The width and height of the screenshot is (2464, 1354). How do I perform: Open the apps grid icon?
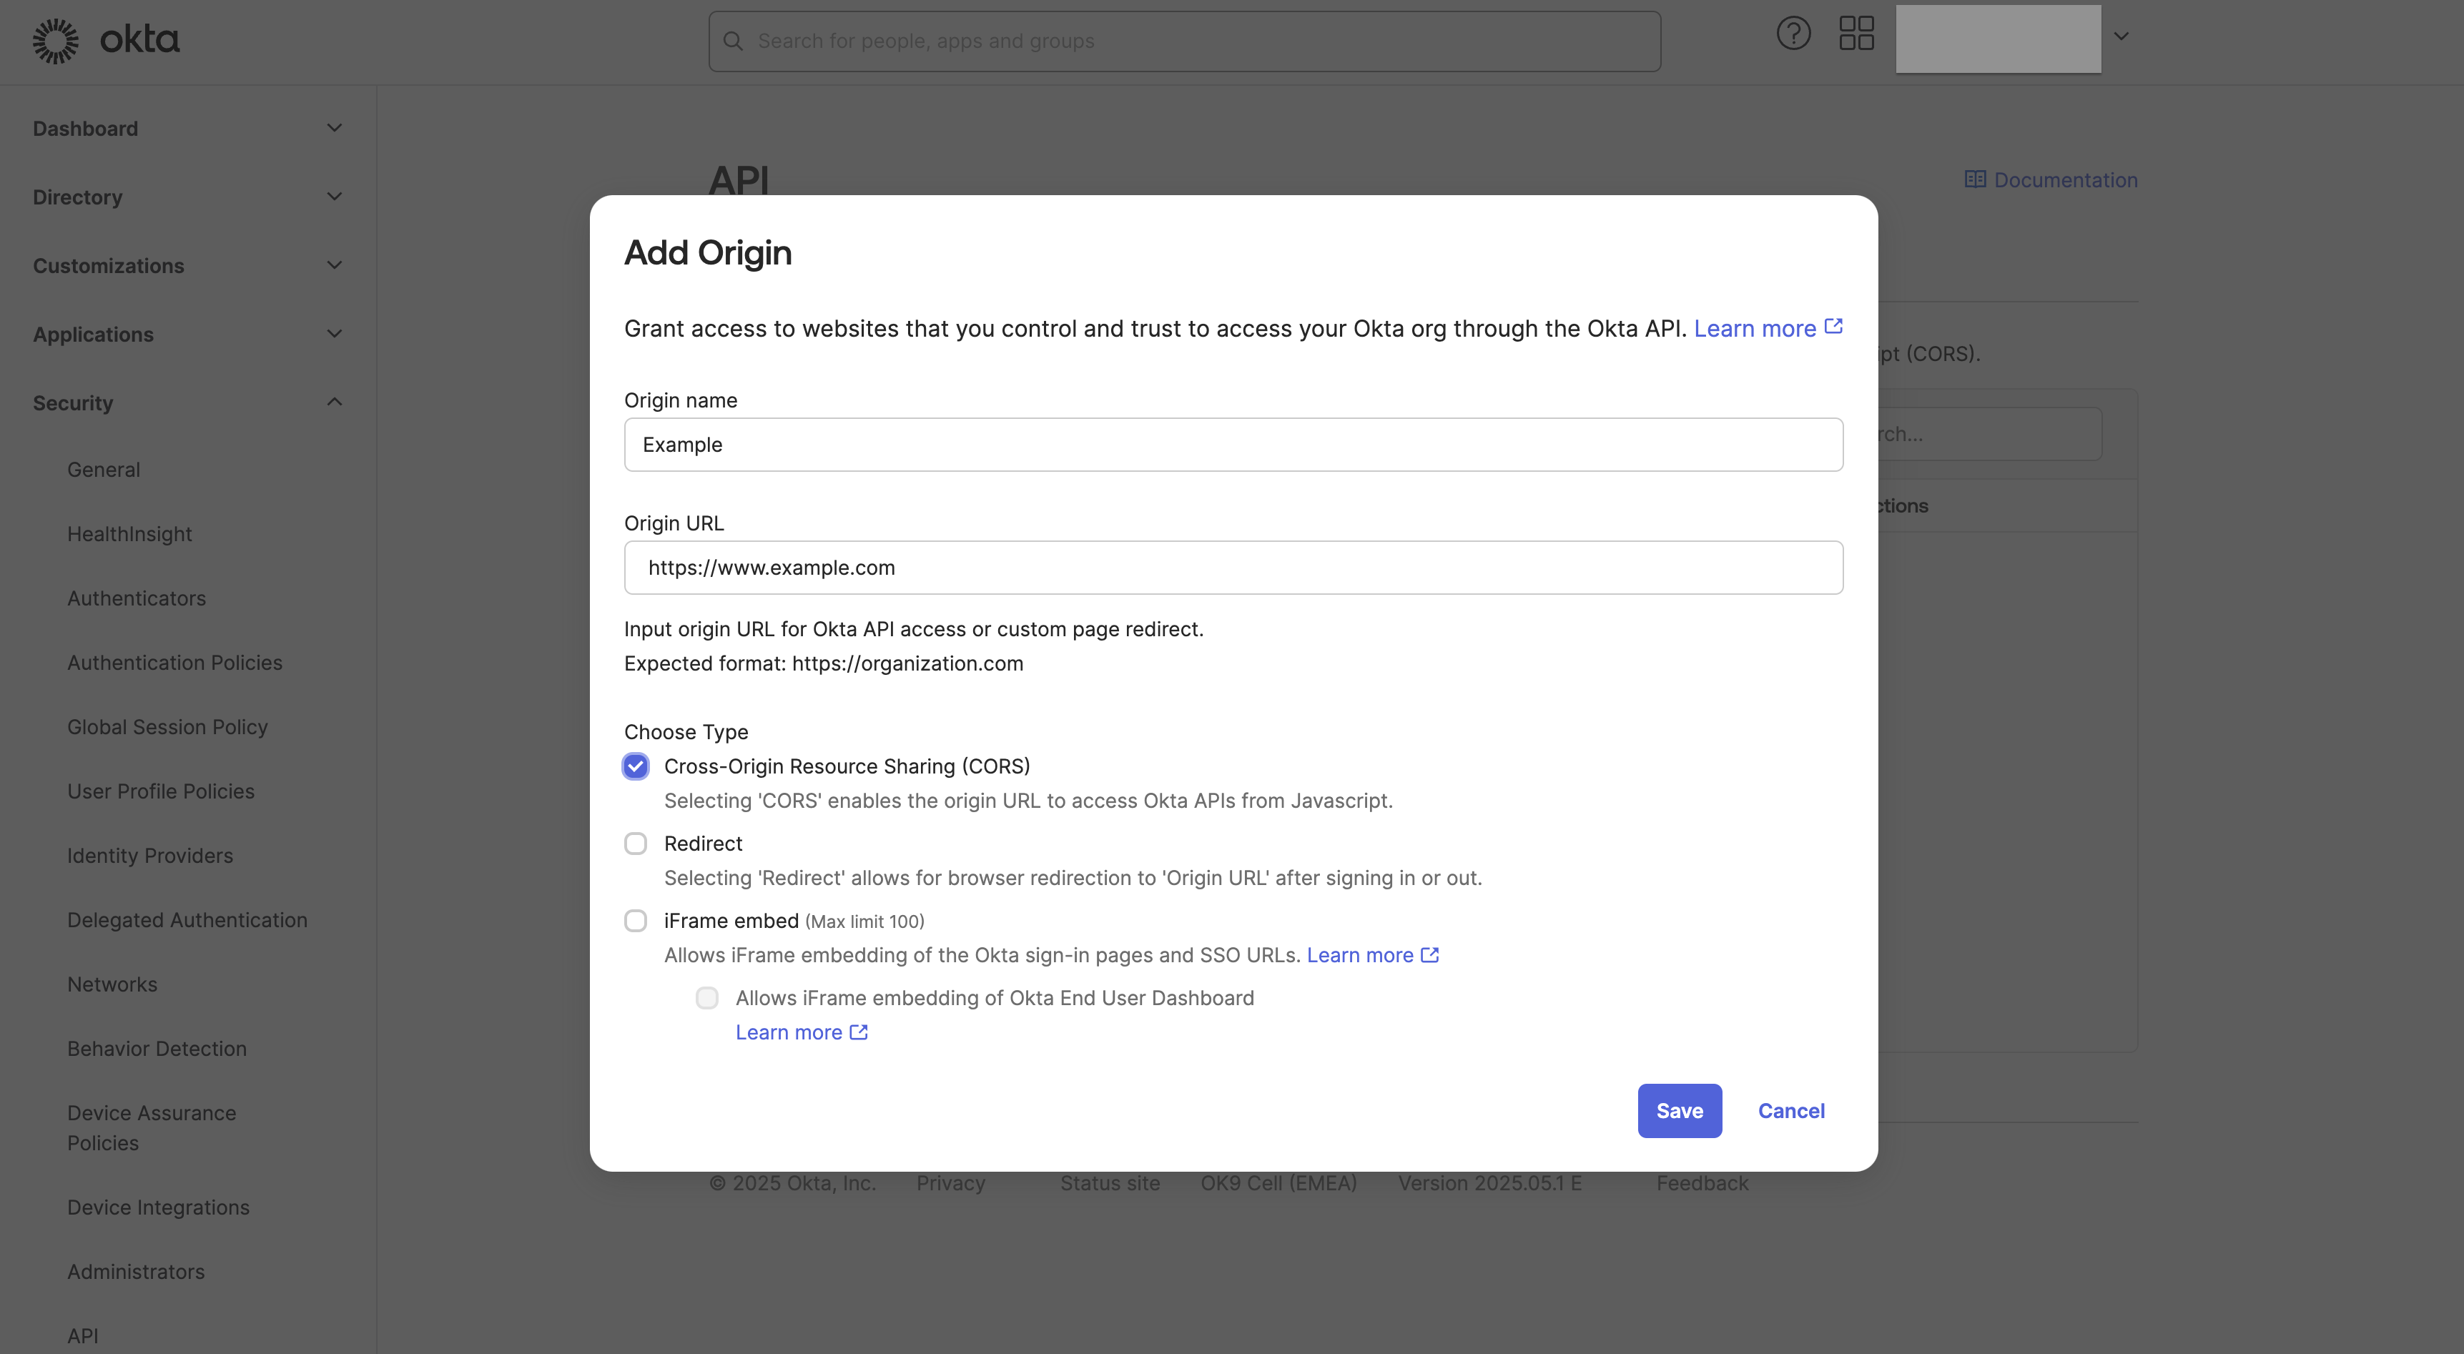[x=1857, y=34]
